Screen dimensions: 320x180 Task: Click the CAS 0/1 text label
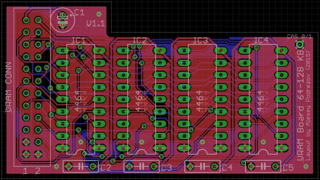299,36
